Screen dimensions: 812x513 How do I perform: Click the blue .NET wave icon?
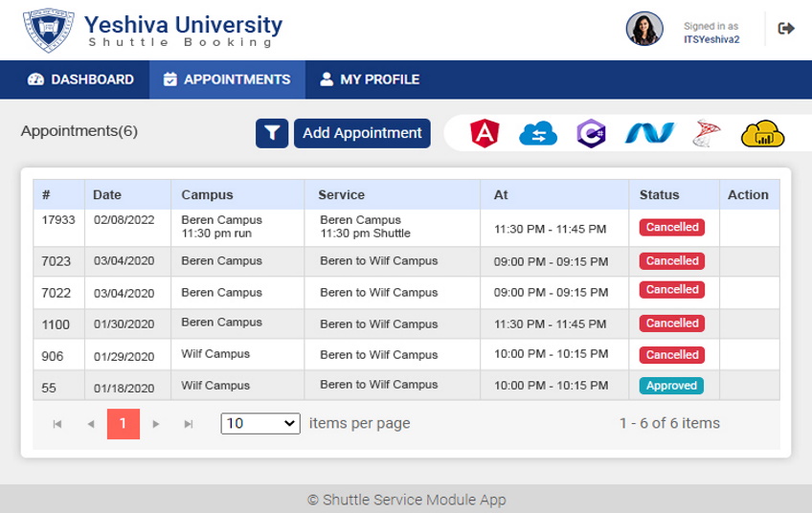650,133
